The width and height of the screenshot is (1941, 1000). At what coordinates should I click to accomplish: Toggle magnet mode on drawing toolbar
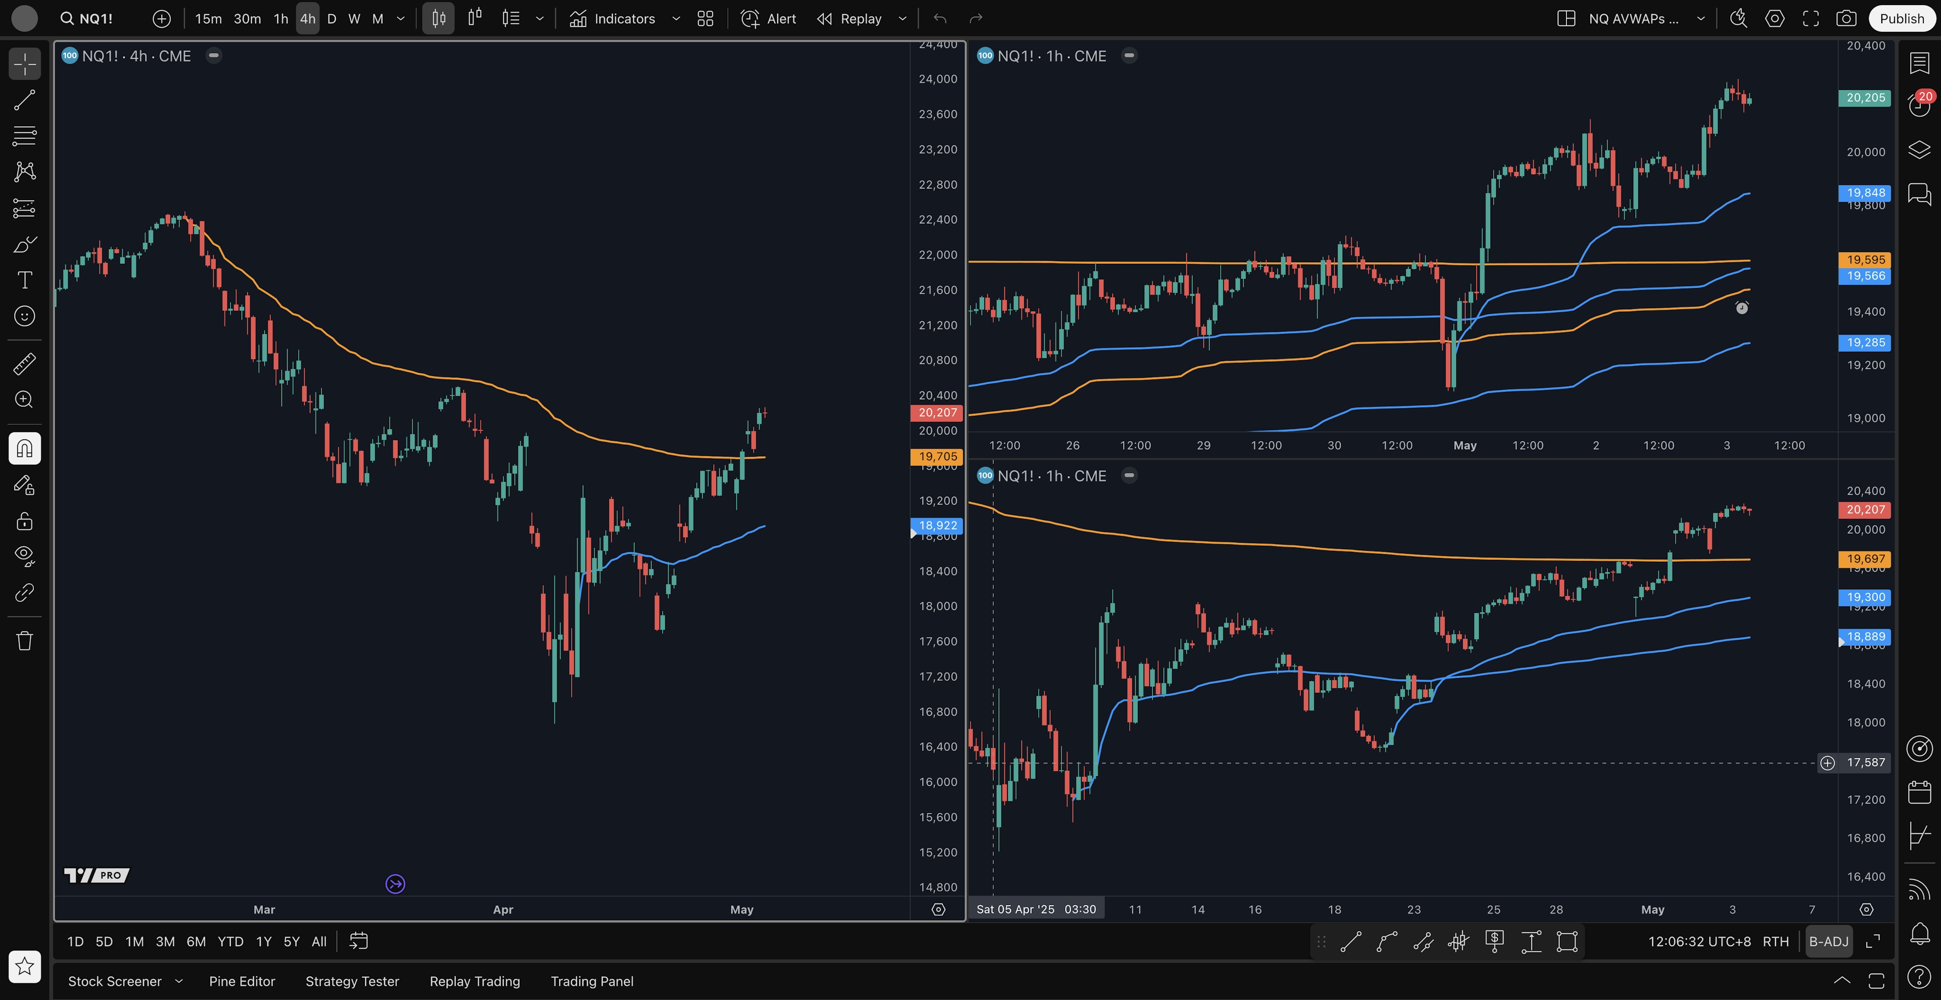coord(25,449)
